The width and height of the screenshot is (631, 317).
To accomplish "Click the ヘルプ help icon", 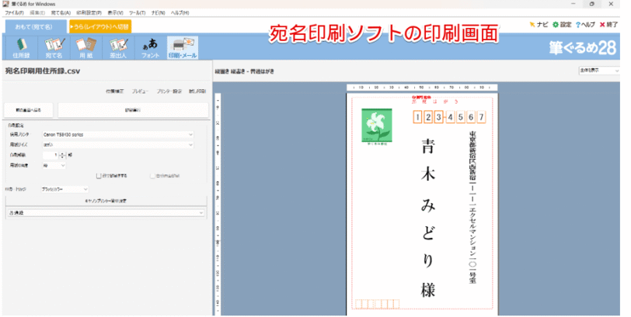I will 586,25.
